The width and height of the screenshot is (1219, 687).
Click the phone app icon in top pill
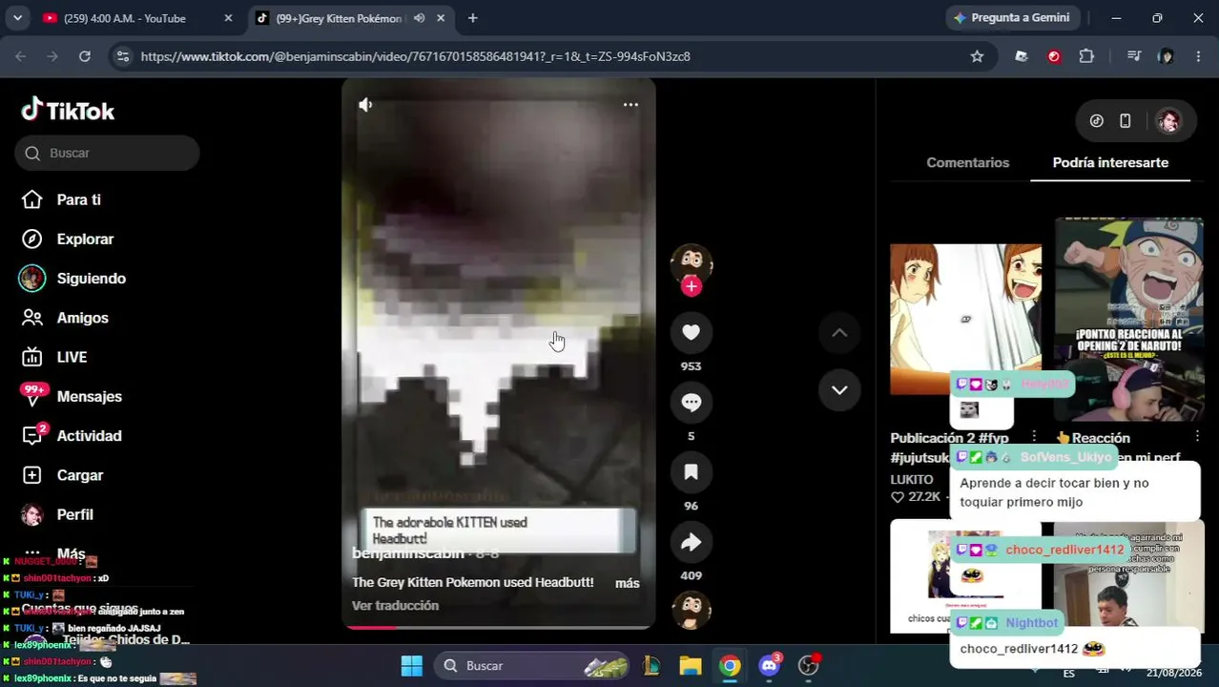click(1126, 121)
